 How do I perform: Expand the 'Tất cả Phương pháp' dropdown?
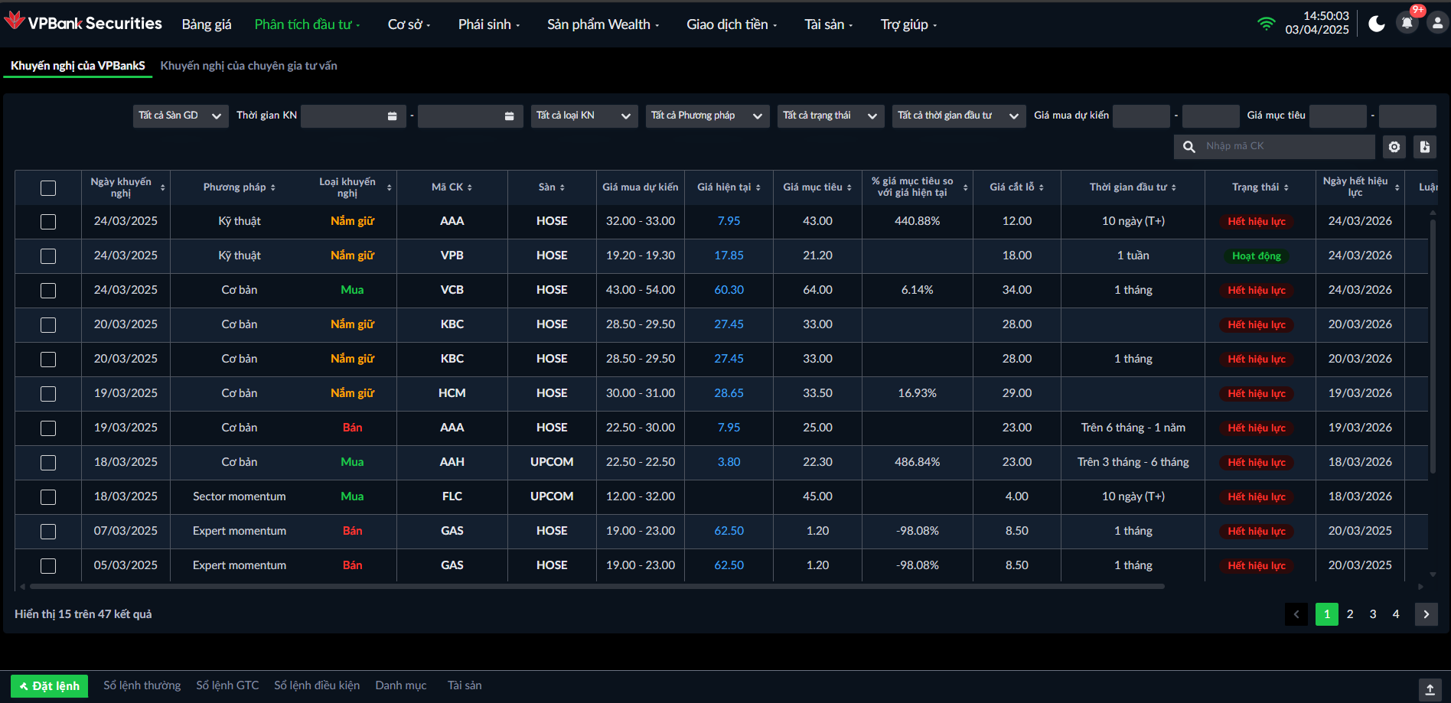click(x=706, y=116)
